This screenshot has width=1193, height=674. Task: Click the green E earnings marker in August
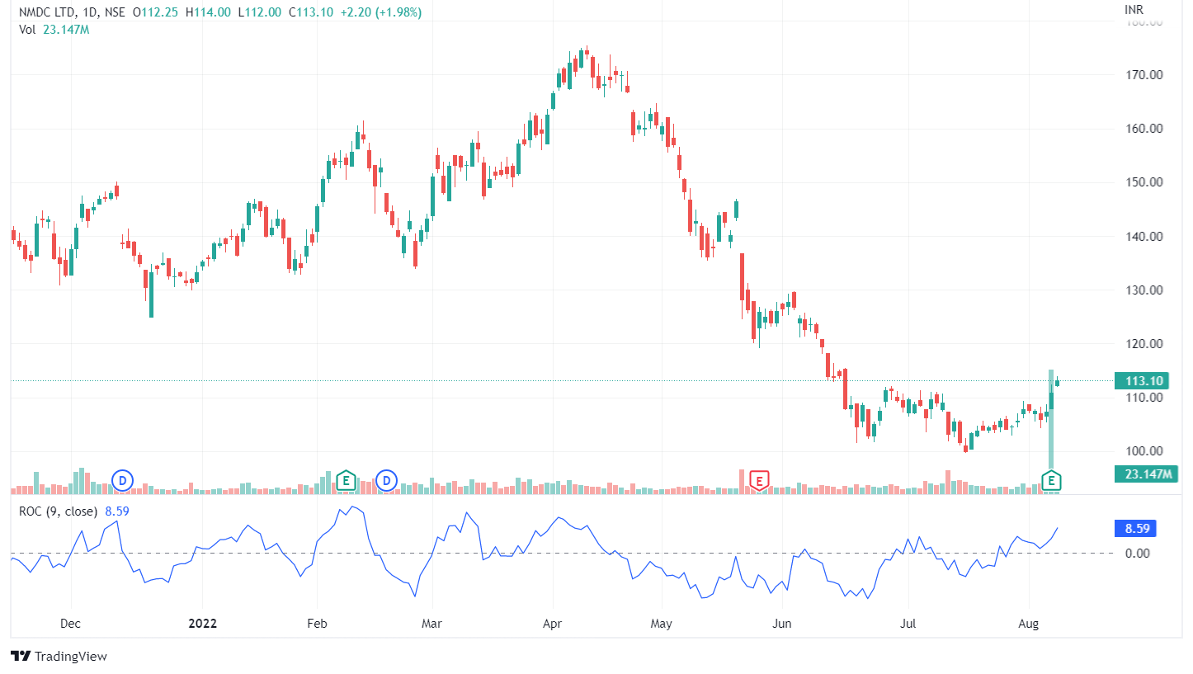(x=1051, y=479)
